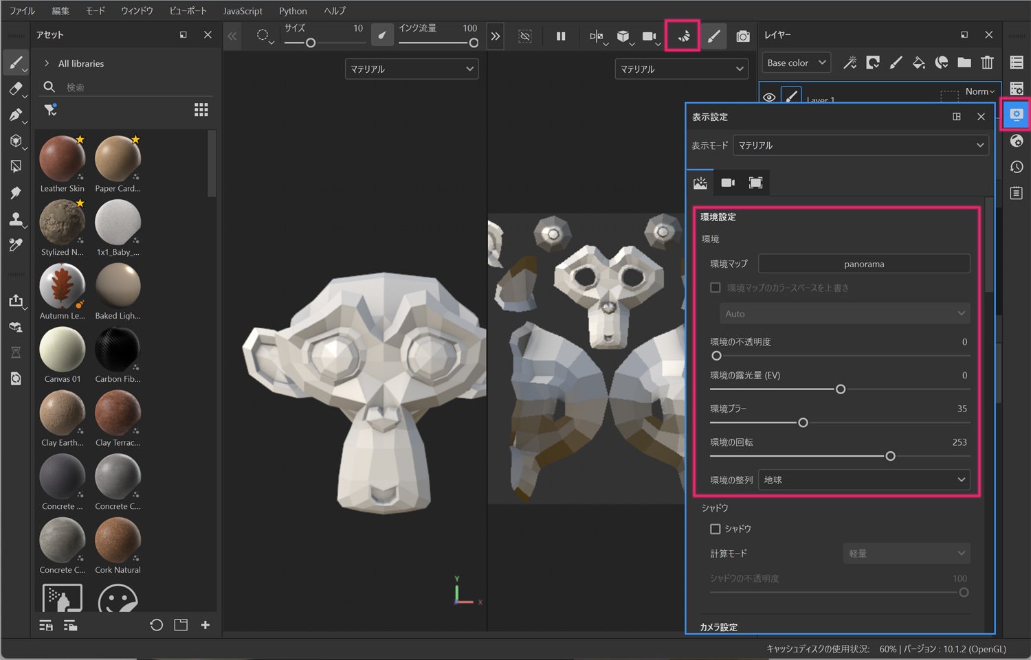
Task: Open the ファイル menu
Action: (x=22, y=11)
